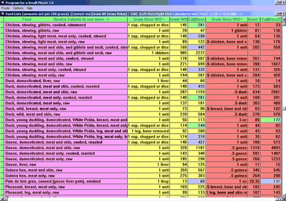The width and height of the screenshot is (286, 201).
Task: Click the 28.35 gram weight cell
Action: 254,181
